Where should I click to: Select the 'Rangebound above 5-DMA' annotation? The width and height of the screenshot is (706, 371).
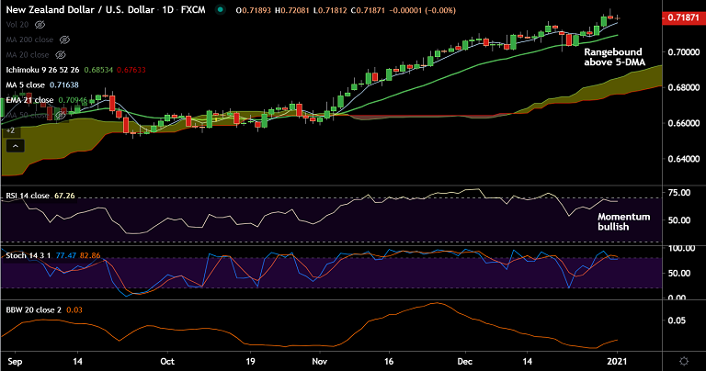click(x=615, y=57)
